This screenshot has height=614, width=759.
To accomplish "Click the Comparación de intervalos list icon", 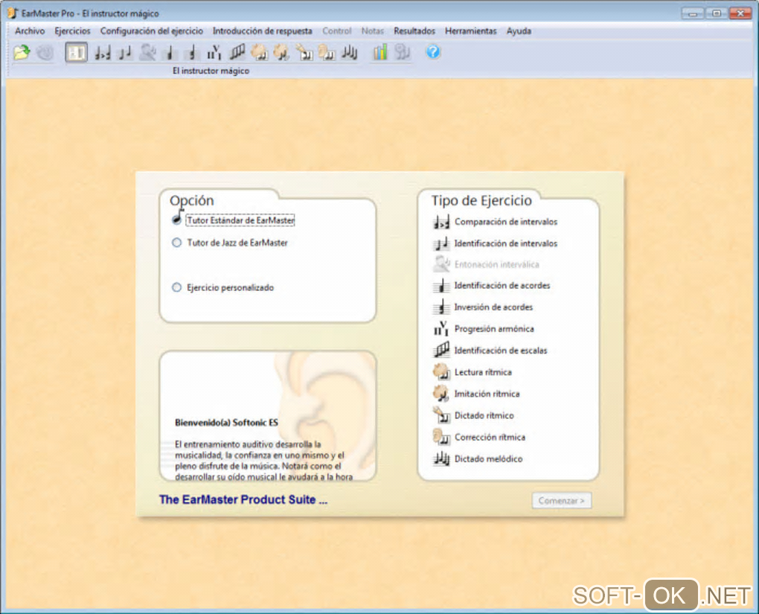I will pos(441,223).
